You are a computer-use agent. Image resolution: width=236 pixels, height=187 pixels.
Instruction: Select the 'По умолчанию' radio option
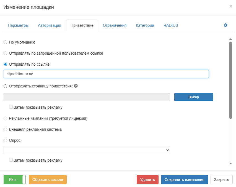click(6, 42)
